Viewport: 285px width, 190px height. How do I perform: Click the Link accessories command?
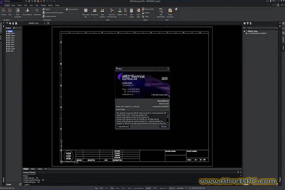pyautogui.click(x=72, y=9)
